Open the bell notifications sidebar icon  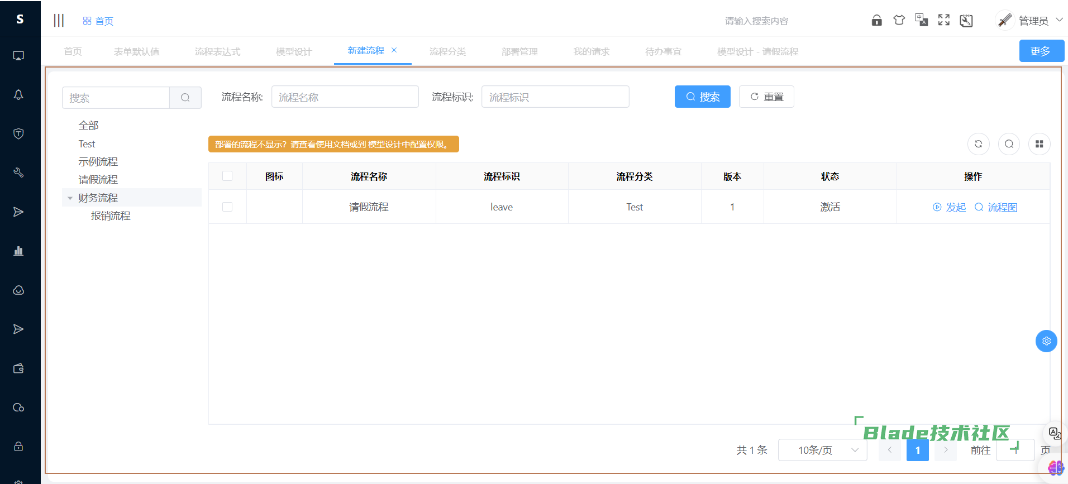click(18, 95)
